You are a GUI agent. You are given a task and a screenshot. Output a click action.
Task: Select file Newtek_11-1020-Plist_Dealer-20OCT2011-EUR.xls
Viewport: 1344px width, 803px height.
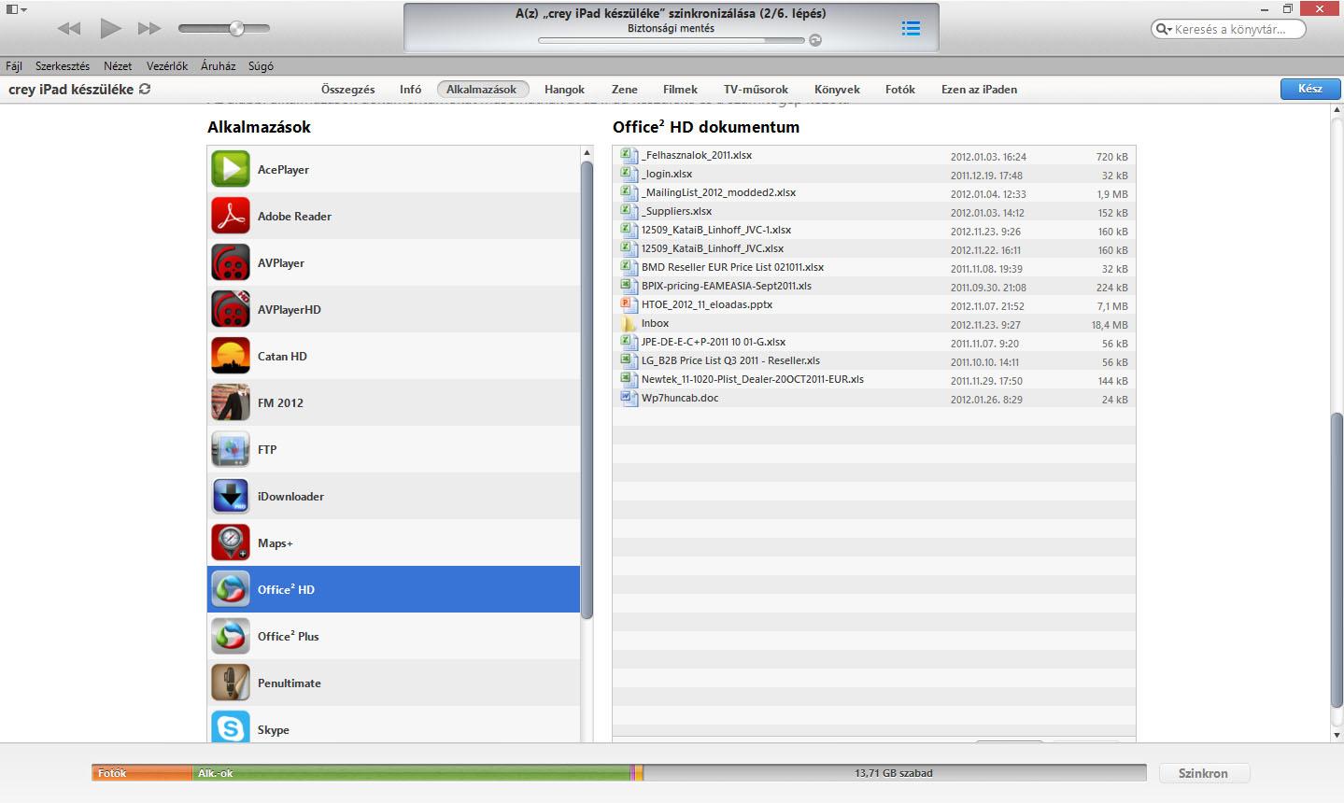[874, 379]
